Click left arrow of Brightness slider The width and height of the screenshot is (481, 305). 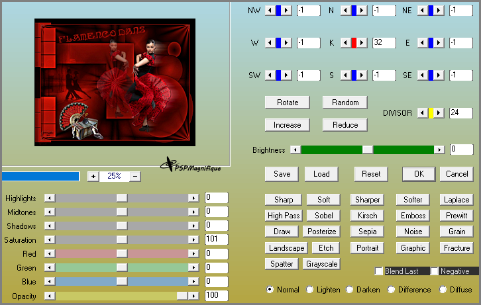[x=295, y=150]
